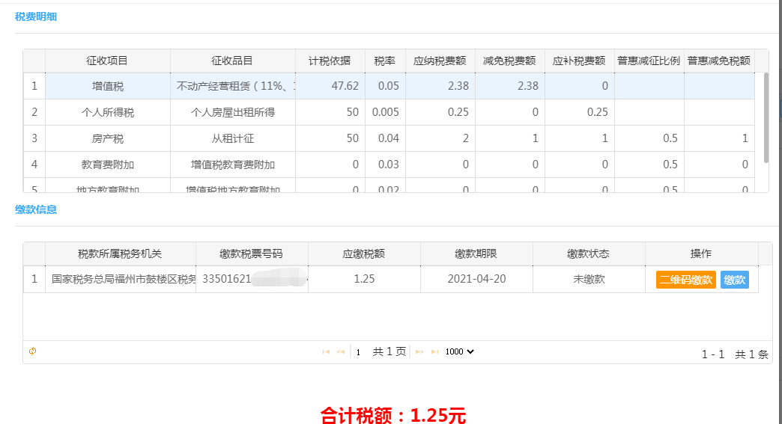Click the tax detail table scrollbar
782x424 pixels.
(766, 118)
